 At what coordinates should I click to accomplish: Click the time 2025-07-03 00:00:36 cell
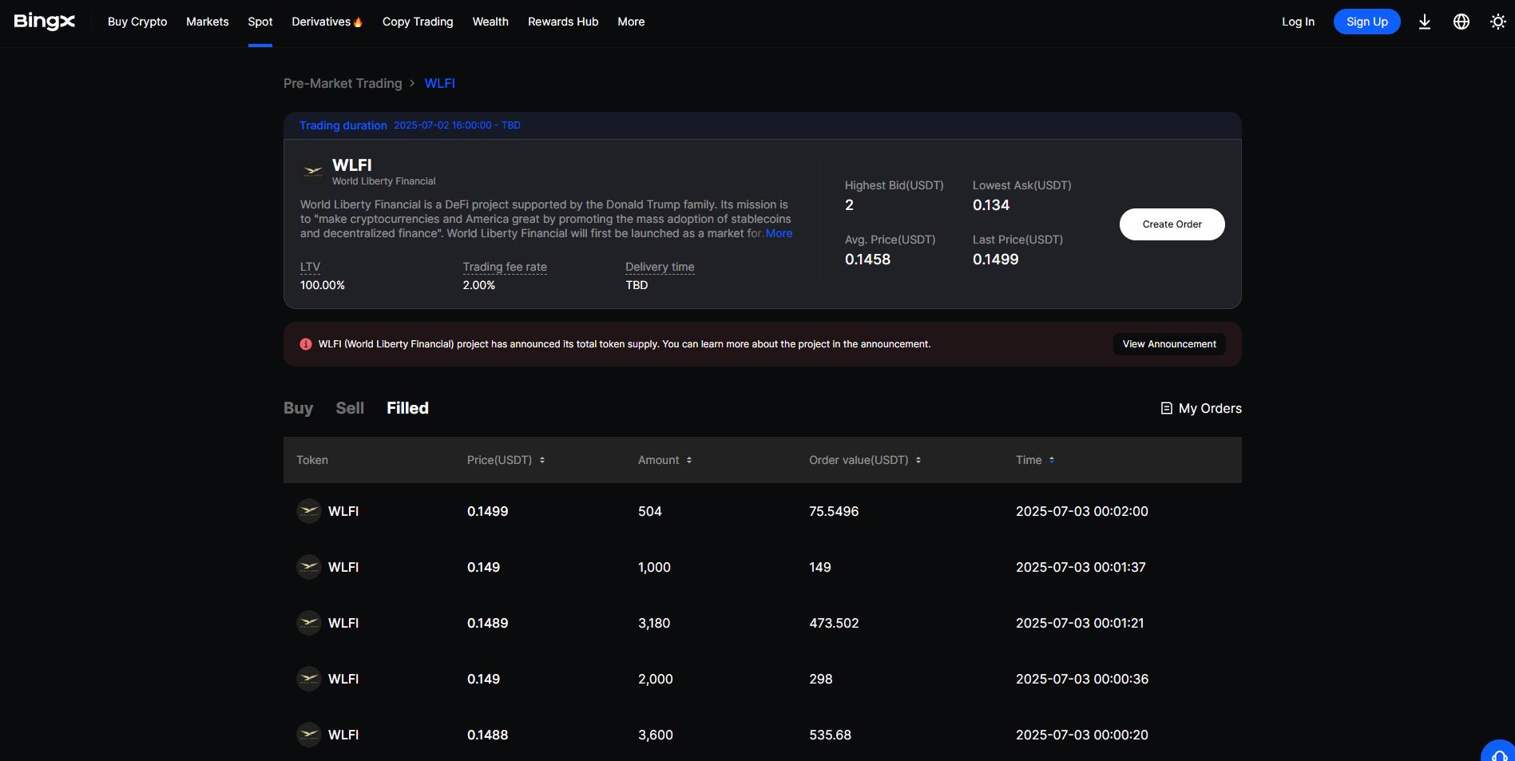coord(1082,679)
